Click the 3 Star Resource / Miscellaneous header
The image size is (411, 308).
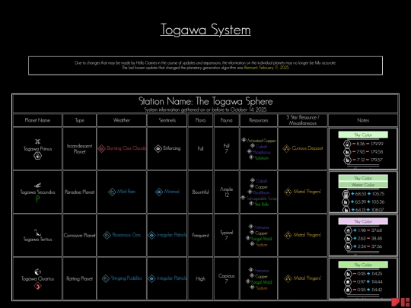[303, 120]
